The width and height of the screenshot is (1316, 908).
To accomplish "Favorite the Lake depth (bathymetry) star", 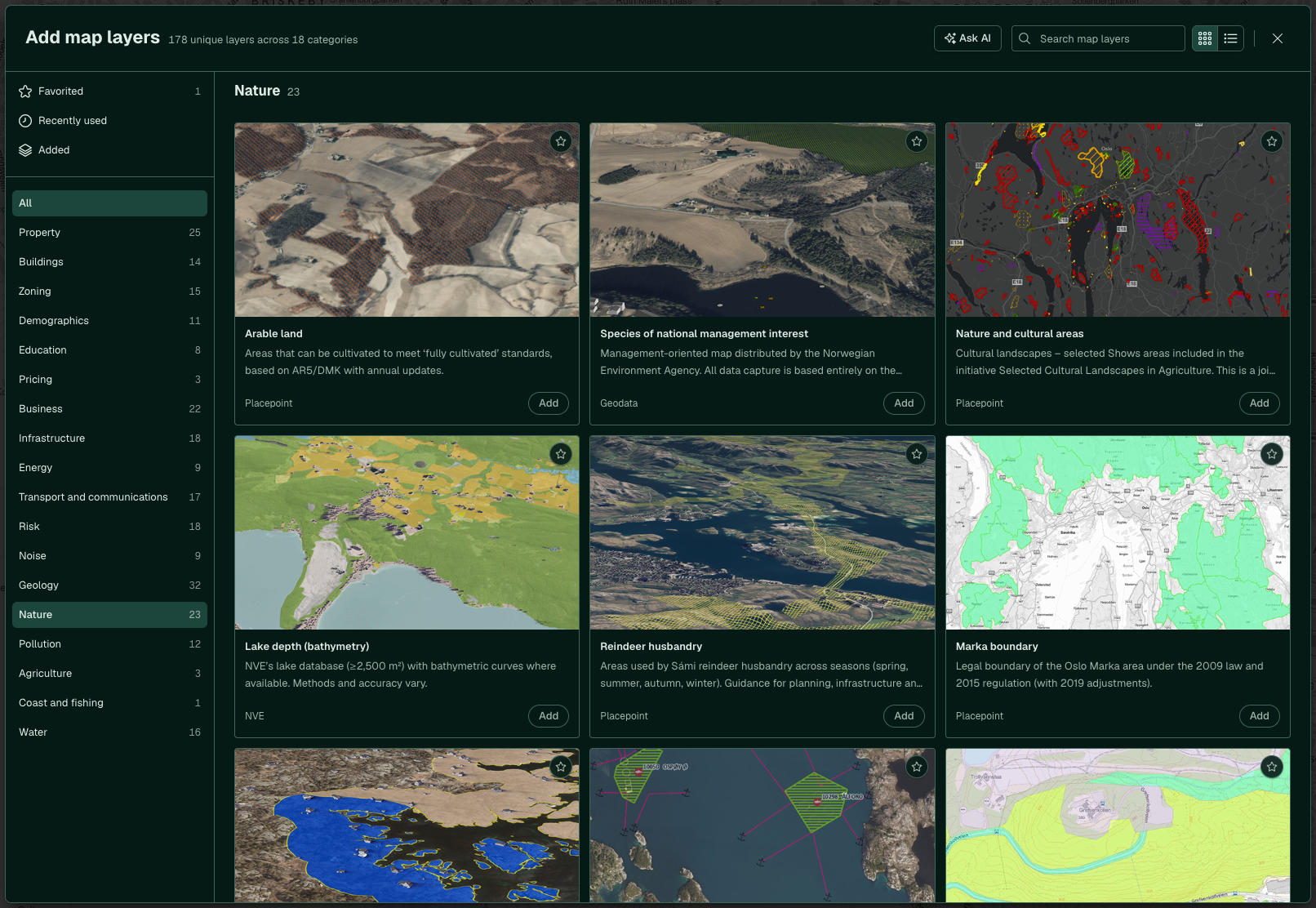I will (x=561, y=454).
